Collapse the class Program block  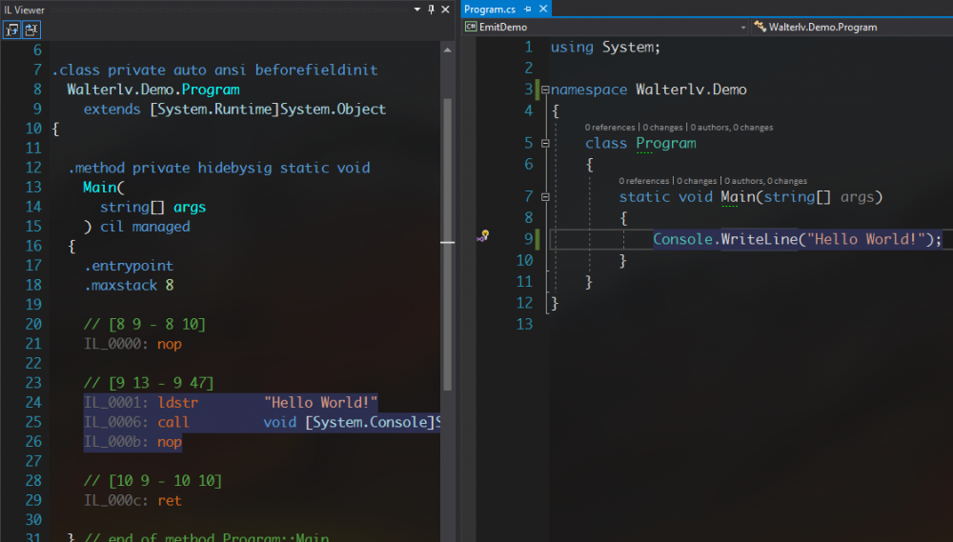pos(545,143)
